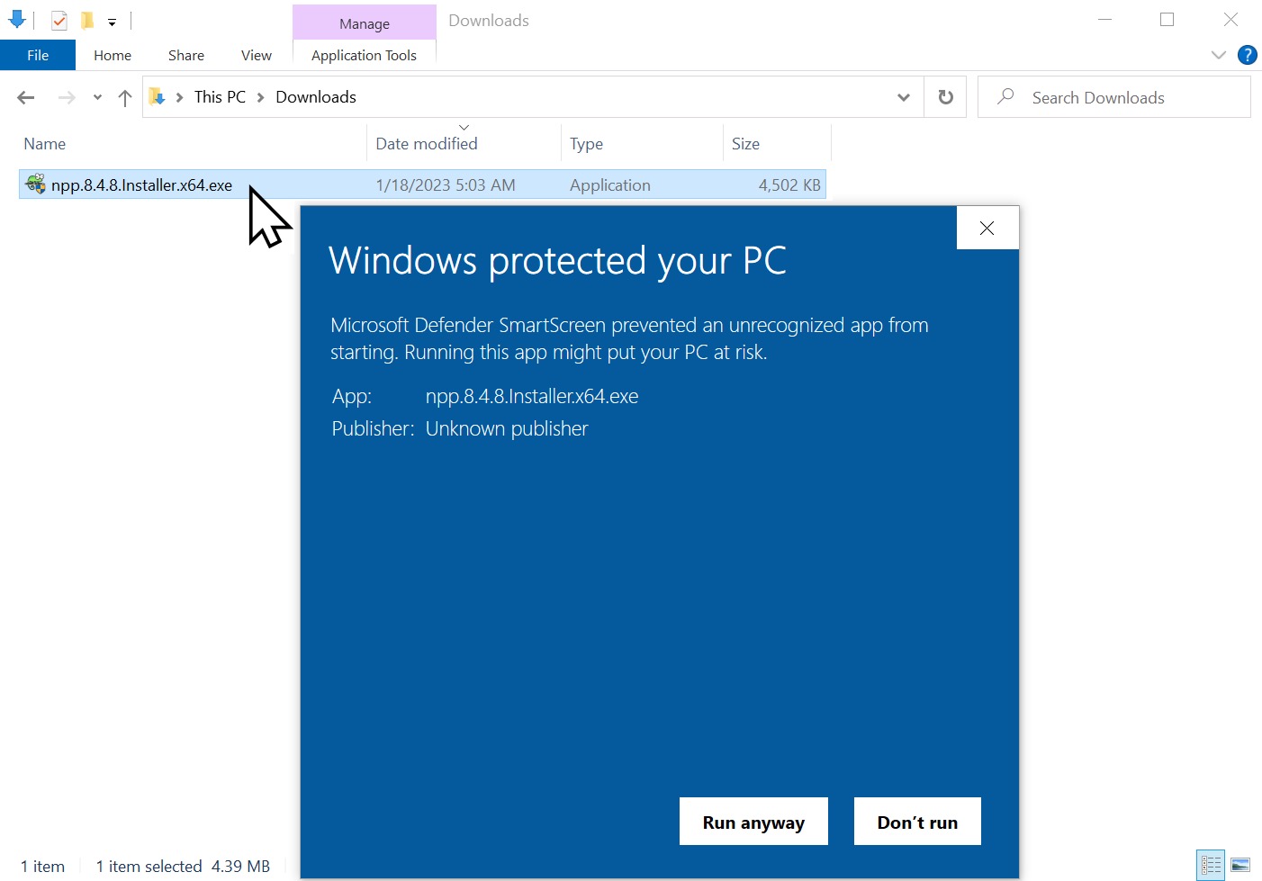The height and width of the screenshot is (881, 1262).
Task: Close the SmartScreen dialog with X
Action: [x=987, y=228]
